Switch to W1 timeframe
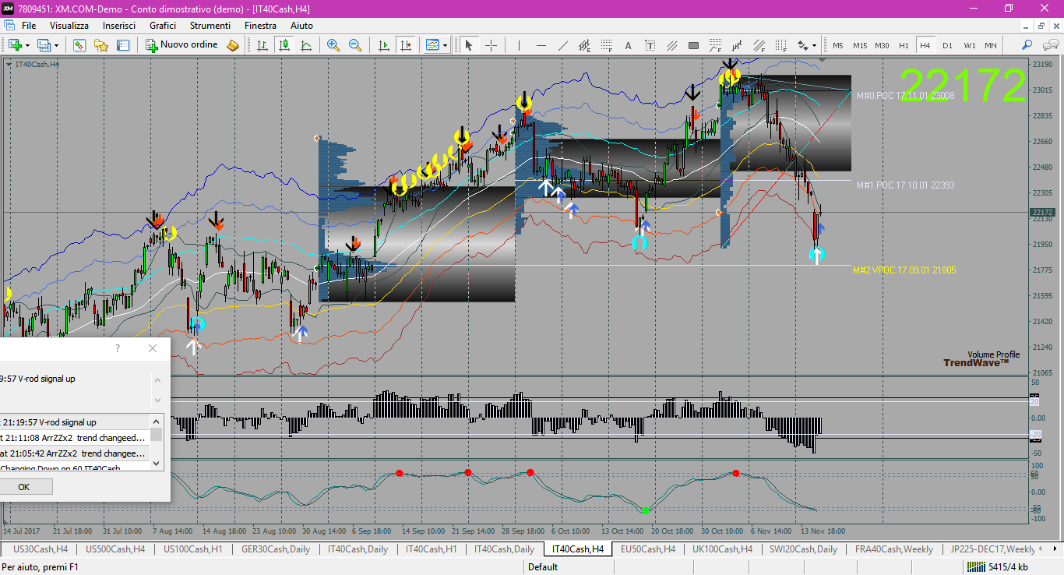This screenshot has width=1064, height=575. (969, 45)
